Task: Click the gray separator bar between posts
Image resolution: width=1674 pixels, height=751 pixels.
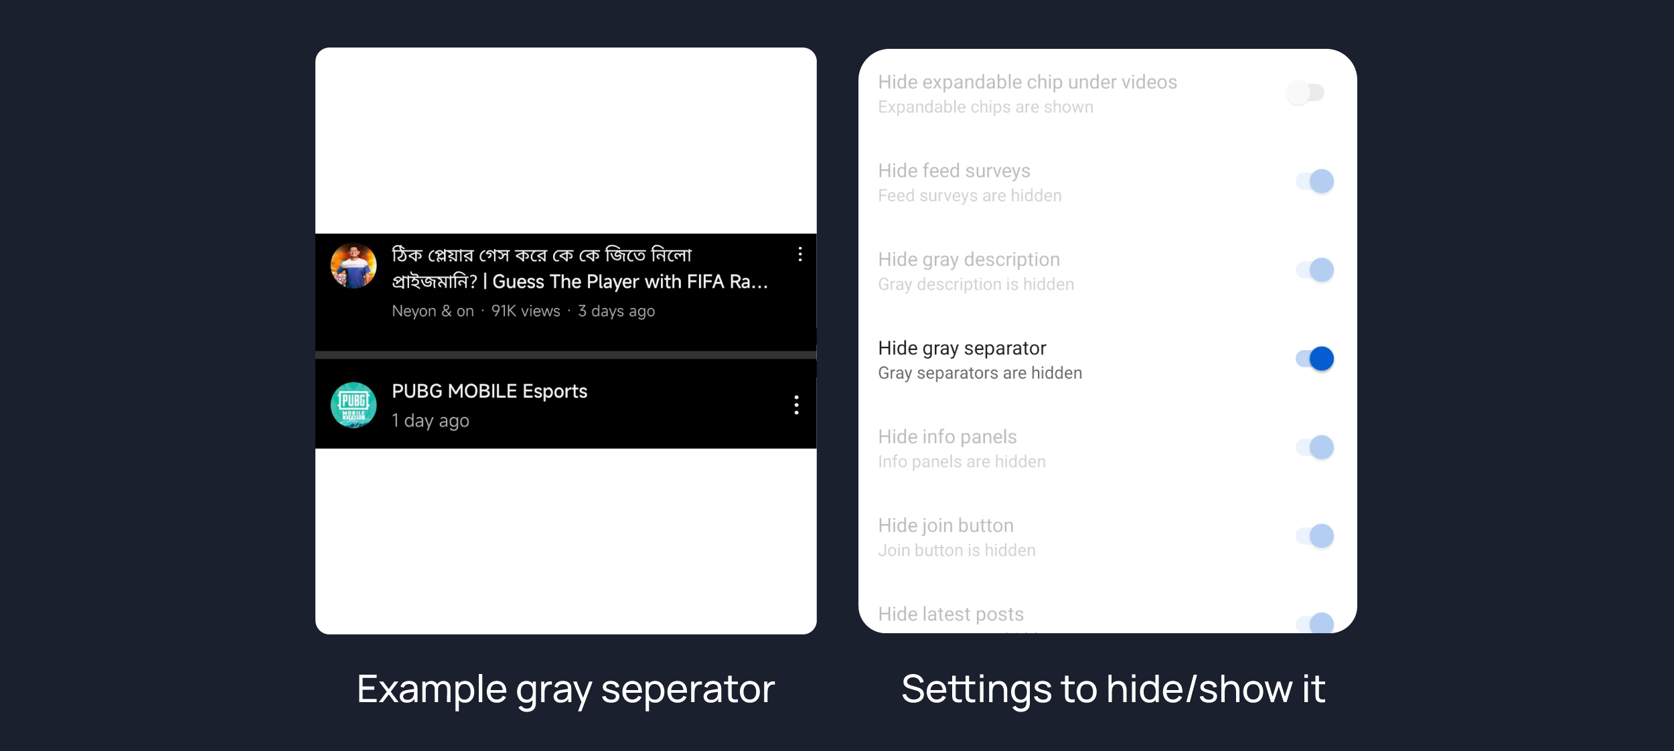Action: pyautogui.click(x=566, y=355)
